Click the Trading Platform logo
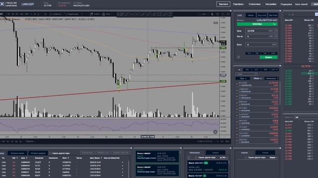The image size is (318, 178). (8, 4)
